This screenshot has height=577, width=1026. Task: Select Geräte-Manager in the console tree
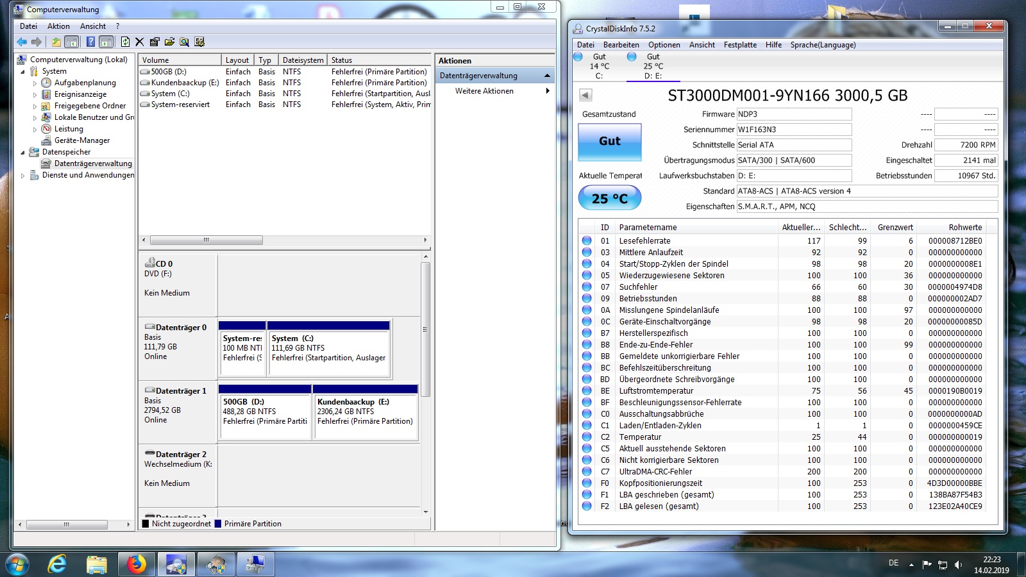81,140
